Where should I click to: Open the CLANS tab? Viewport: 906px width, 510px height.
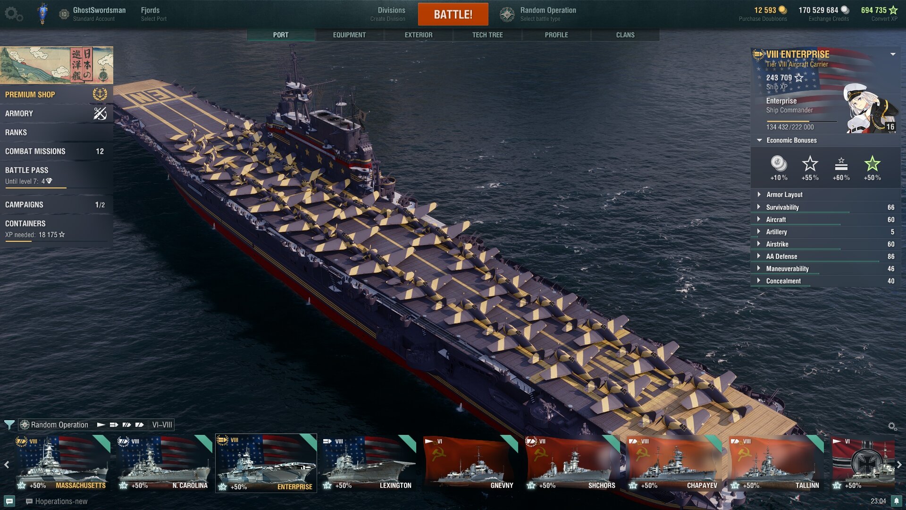(625, 35)
